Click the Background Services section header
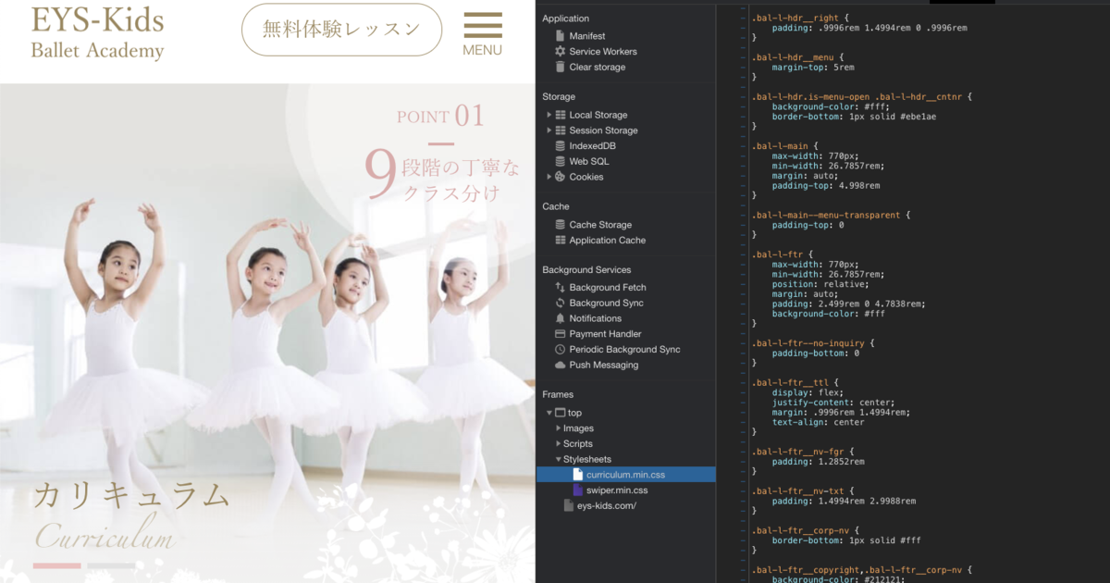 586,270
